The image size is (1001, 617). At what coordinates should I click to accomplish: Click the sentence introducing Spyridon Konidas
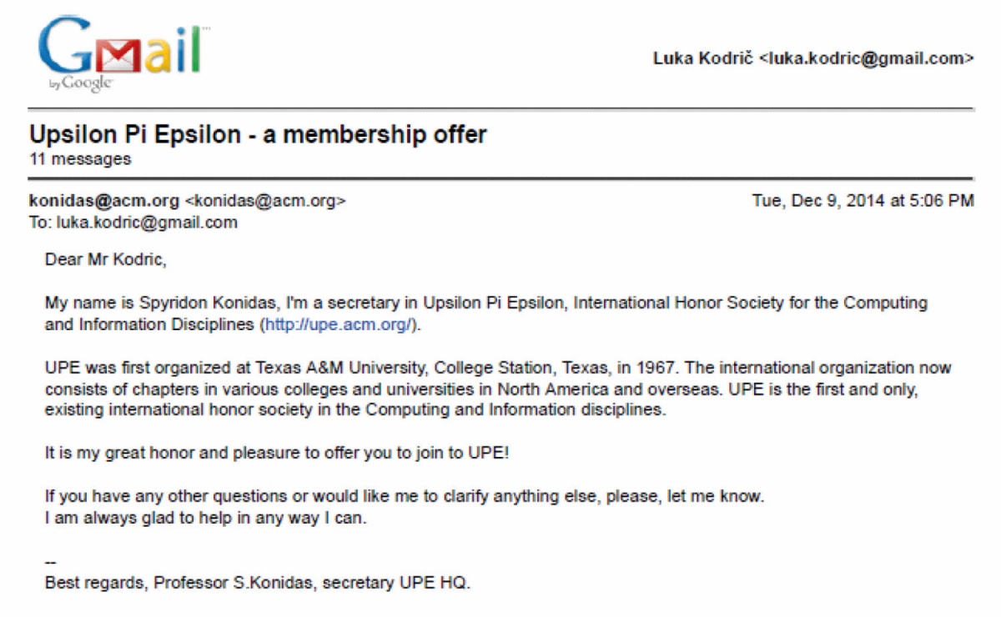tap(486, 314)
